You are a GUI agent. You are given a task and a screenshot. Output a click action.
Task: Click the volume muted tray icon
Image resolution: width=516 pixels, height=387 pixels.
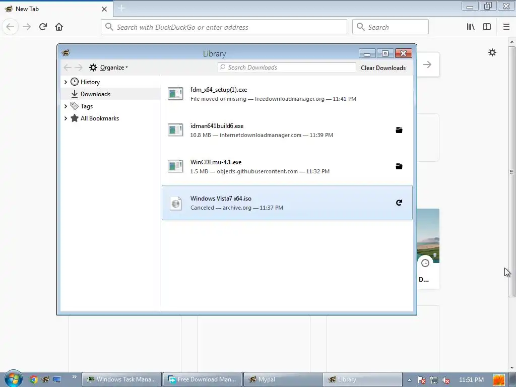click(x=446, y=380)
